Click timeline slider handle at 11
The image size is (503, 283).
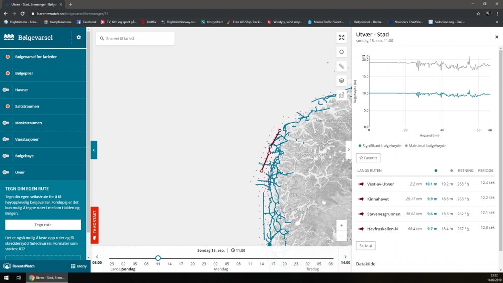158,258
